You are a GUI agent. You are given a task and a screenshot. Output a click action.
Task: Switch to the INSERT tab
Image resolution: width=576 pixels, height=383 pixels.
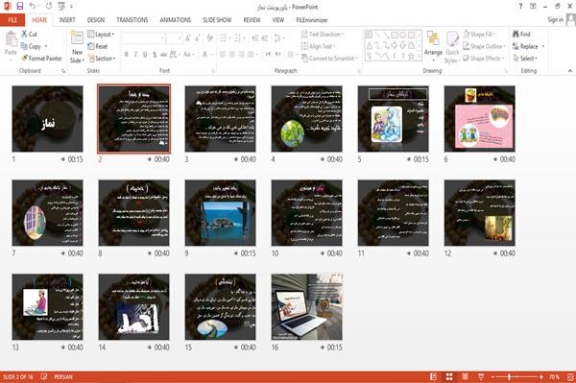[67, 20]
